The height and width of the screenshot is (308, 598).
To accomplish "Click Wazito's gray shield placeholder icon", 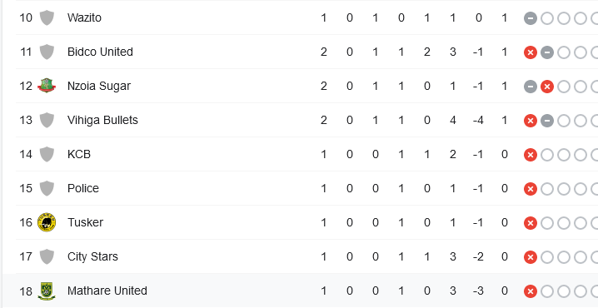I will (47, 18).
